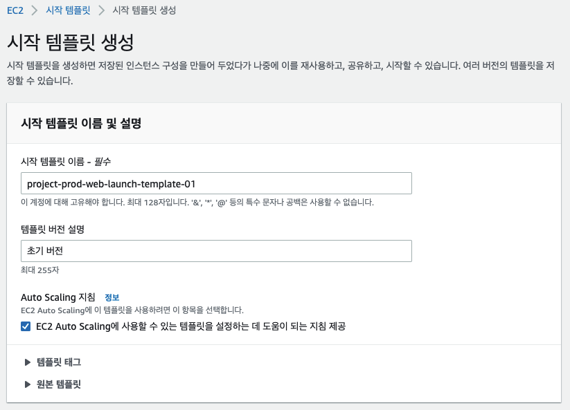Click the 최대 255자 hint text

coord(40,270)
